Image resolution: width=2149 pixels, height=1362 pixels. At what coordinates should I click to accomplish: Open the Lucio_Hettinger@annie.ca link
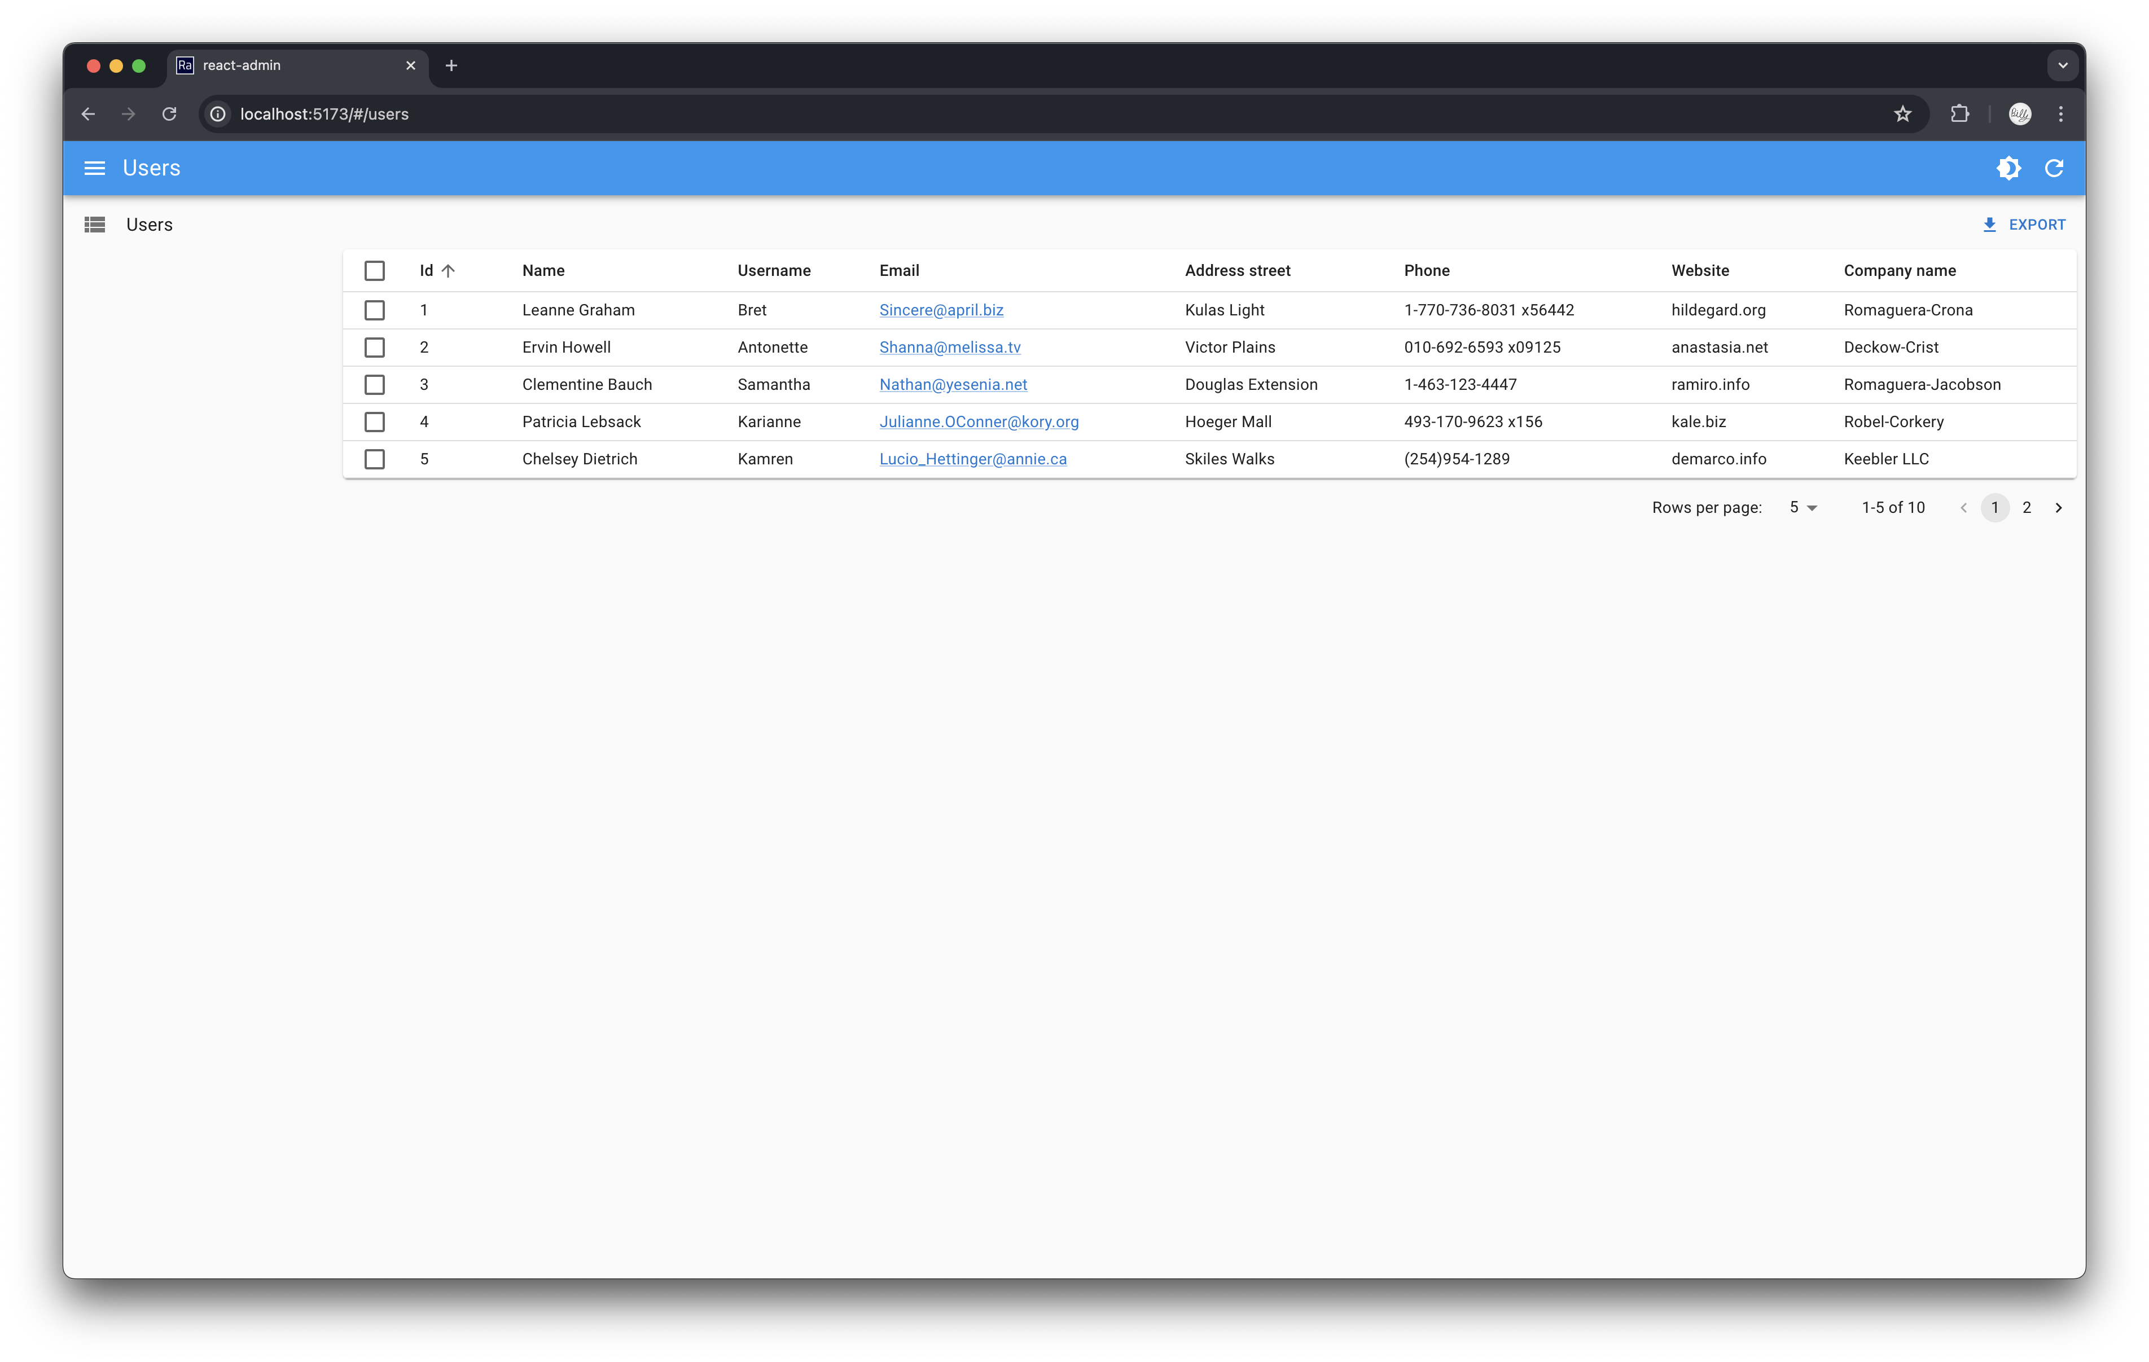pos(973,460)
